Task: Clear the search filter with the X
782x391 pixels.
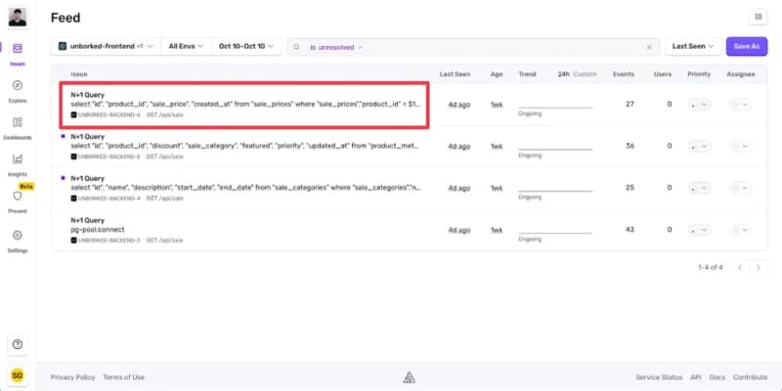Action: (x=649, y=47)
